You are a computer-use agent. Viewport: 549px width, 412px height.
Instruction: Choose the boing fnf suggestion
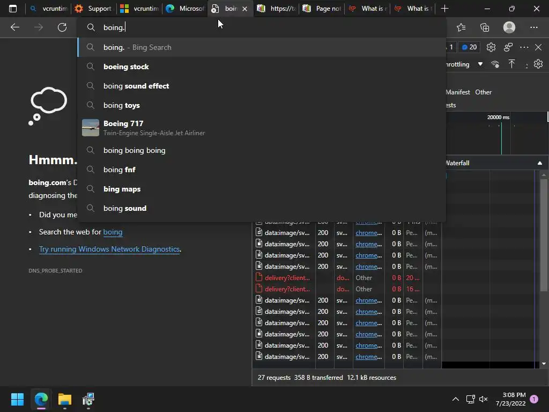coord(262,170)
